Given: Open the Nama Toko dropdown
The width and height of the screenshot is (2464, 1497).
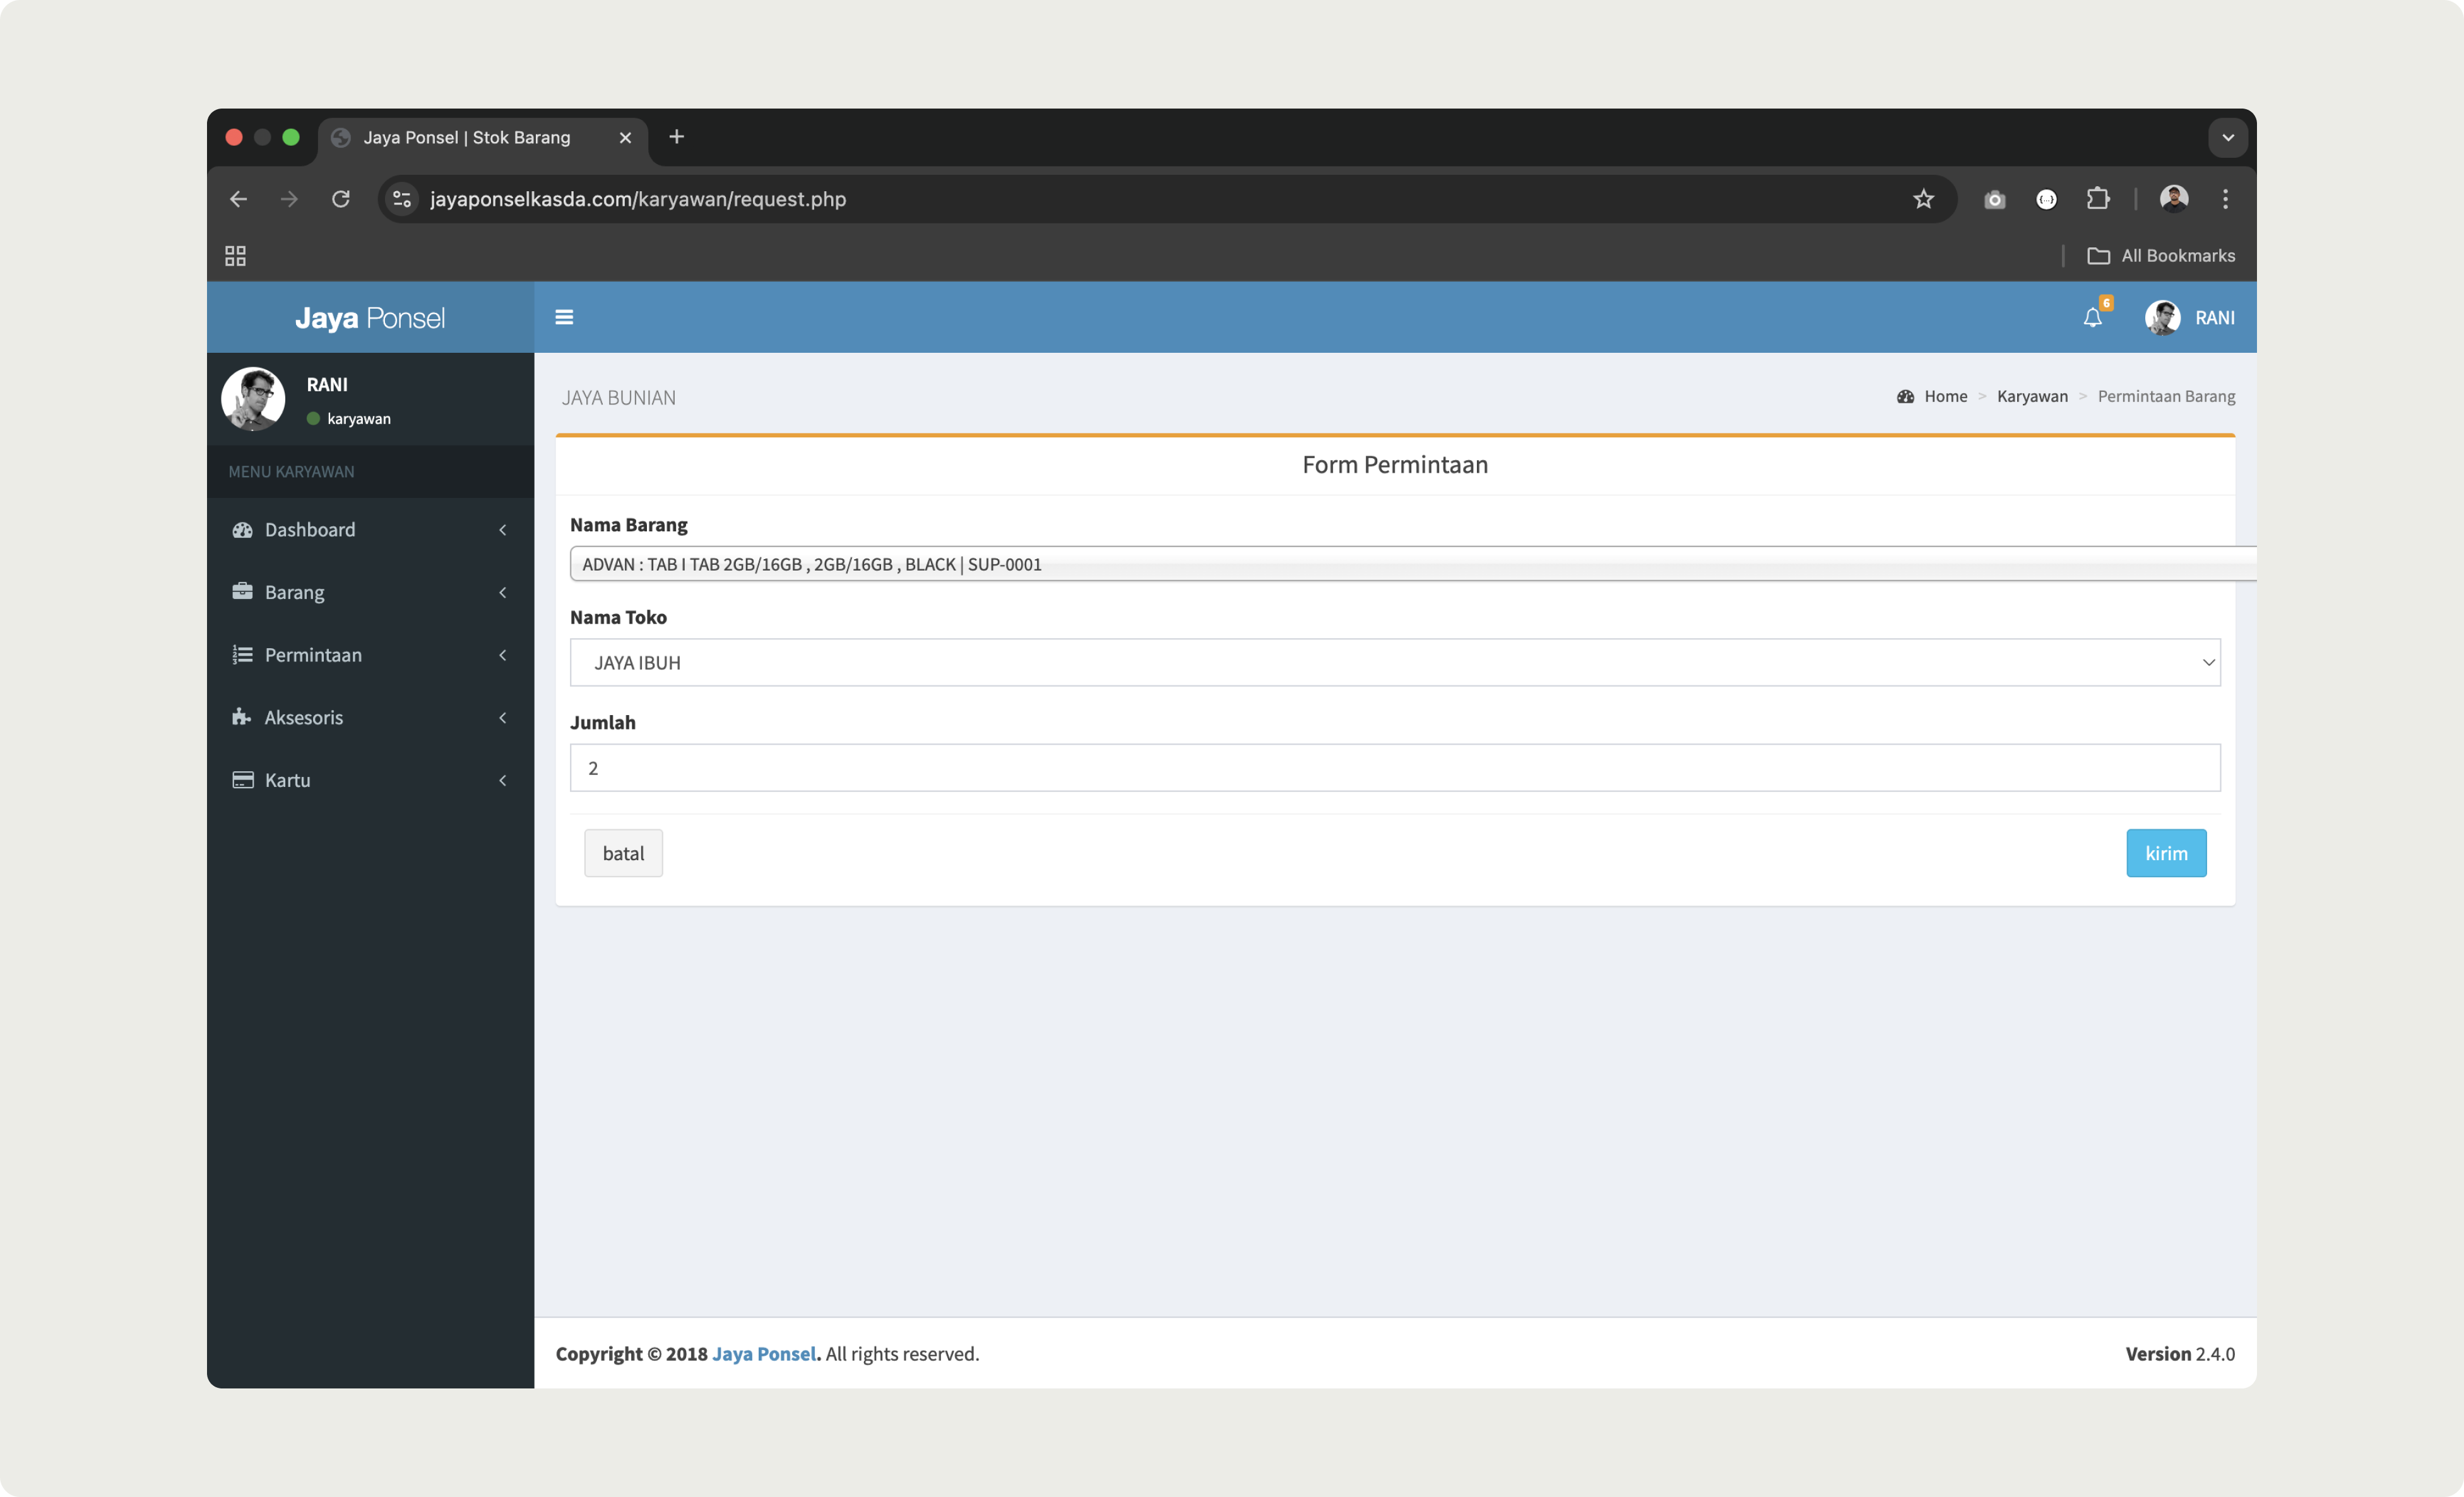Looking at the screenshot, I should click(x=1394, y=662).
